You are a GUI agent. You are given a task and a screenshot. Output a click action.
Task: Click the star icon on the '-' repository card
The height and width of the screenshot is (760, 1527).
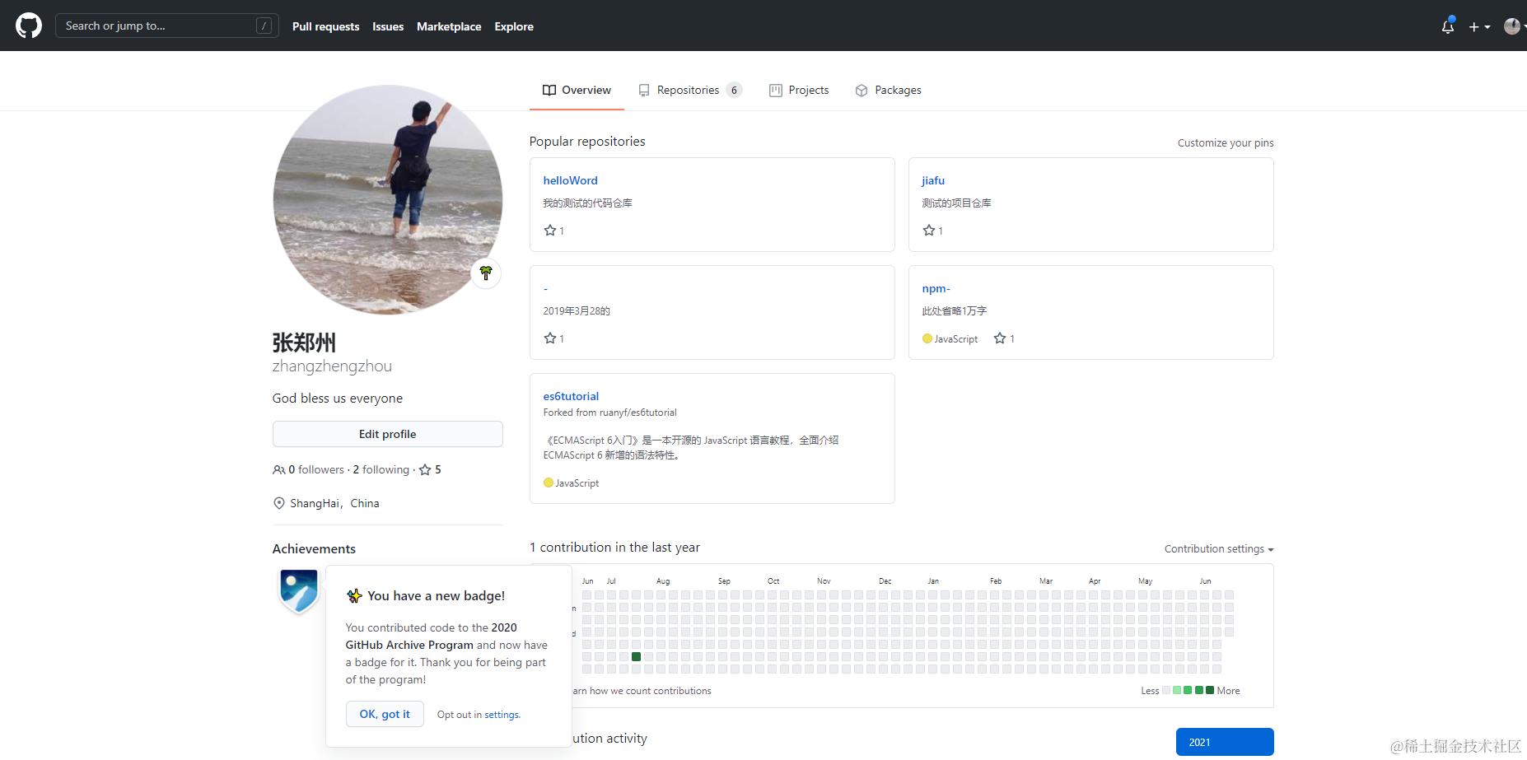tap(549, 338)
